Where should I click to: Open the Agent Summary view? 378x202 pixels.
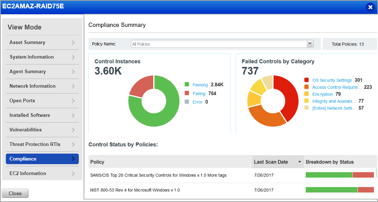[x=42, y=72]
